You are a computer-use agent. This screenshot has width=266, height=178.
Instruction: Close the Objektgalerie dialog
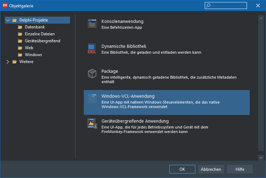258,6
